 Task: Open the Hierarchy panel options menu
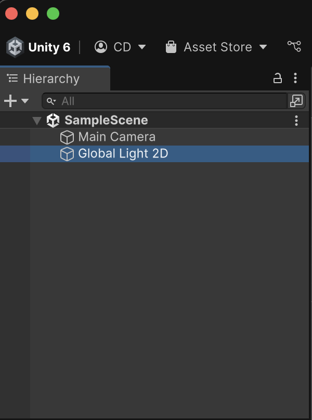tap(295, 78)
